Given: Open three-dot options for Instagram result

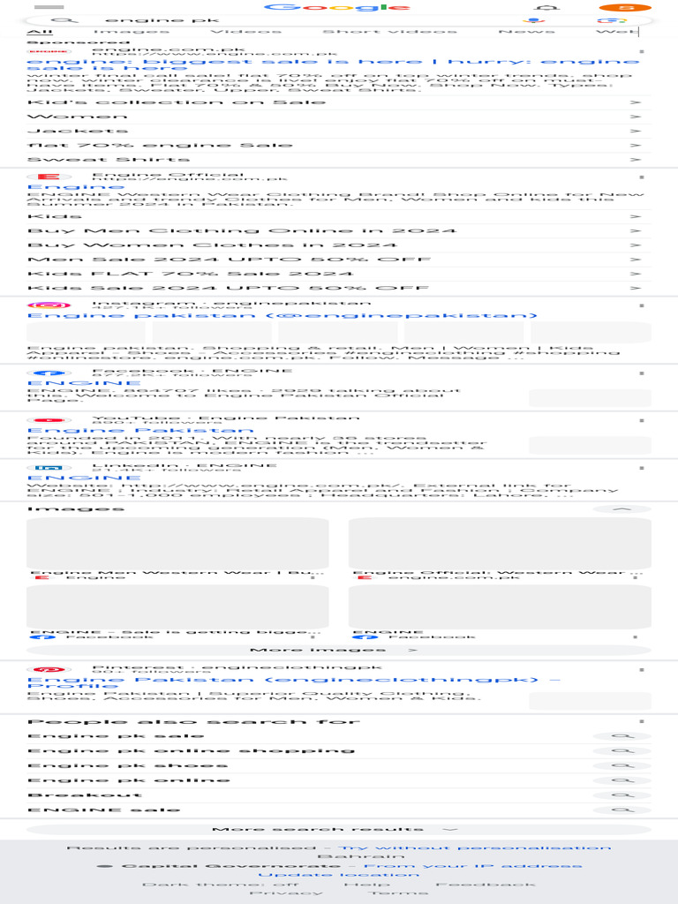Looking at the screenshot, I should [x=642, y=305].
